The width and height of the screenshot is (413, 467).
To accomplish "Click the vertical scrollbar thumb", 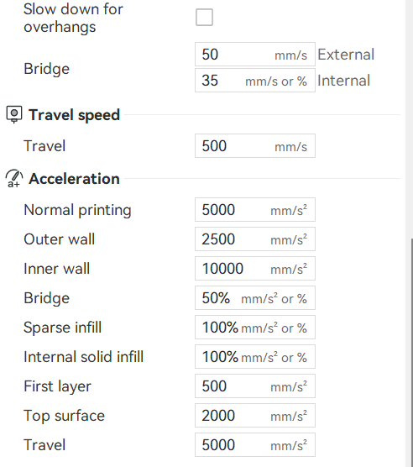I will tap(412, 351).
